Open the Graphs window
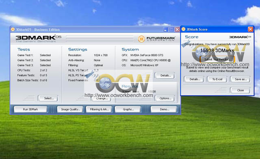 coord(128,110)
